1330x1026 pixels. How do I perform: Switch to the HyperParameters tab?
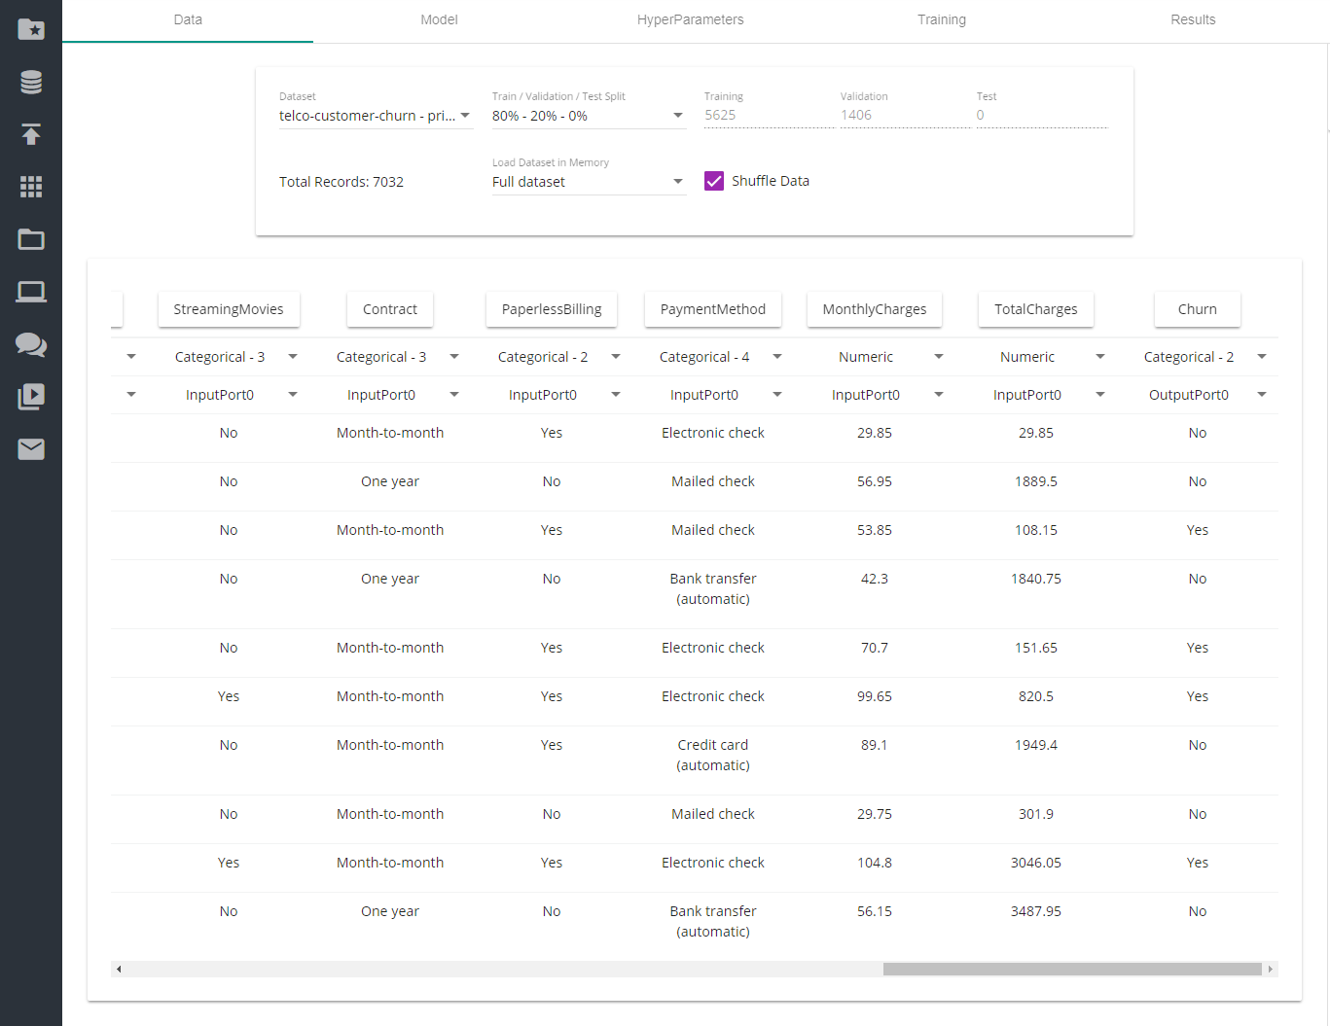point(690,19)
